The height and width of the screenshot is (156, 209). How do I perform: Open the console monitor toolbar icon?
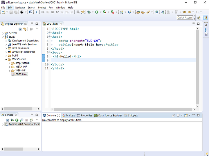(x=31, y=12)
